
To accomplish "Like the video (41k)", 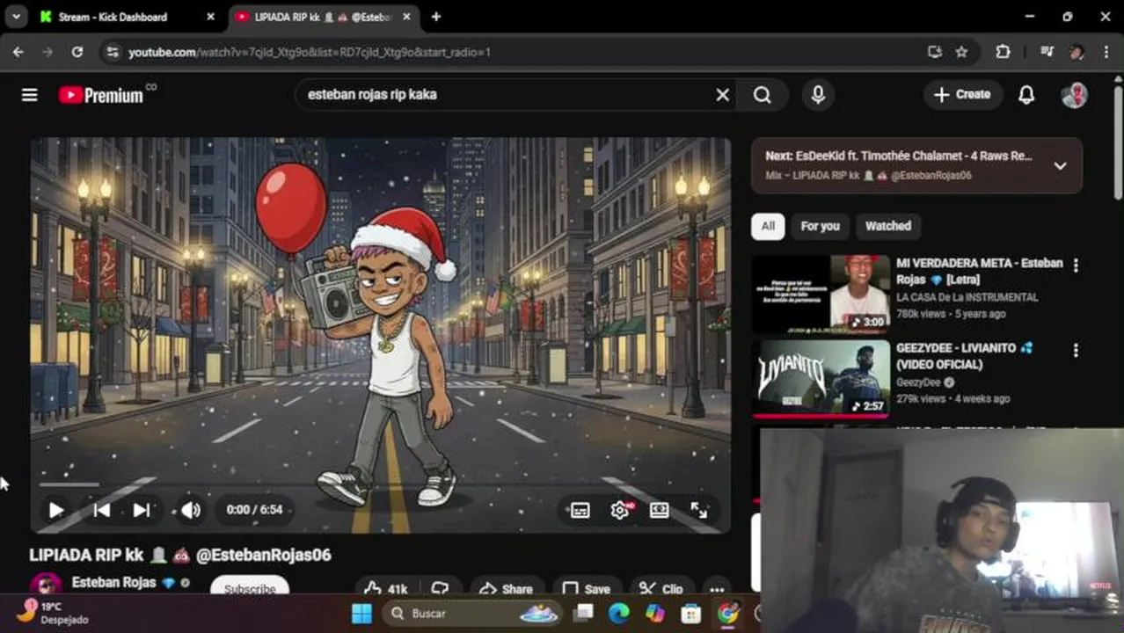I will click(x=385, y=589).
